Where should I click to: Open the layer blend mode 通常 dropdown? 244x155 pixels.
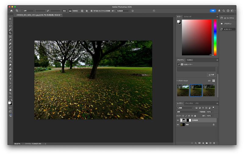coord(188,112)
